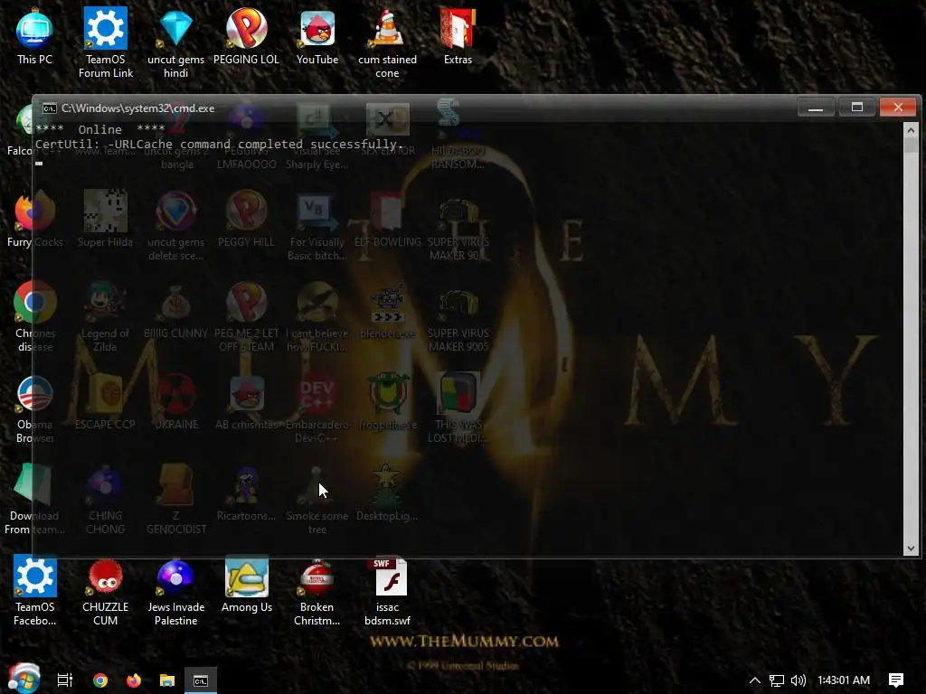This screenshot has height=694, width=926.
Task: Select the cmd.exe taskbar button
Action: point(201,680)
